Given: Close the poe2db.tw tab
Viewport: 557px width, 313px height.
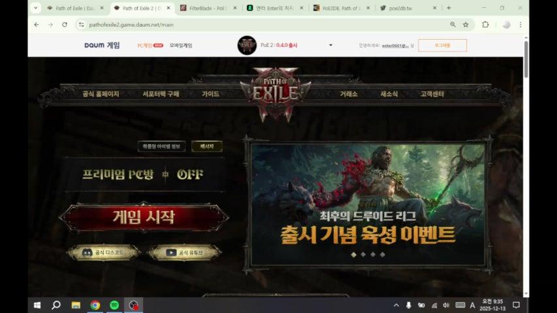Looking at the screenshot, I should tap(434, 8).
